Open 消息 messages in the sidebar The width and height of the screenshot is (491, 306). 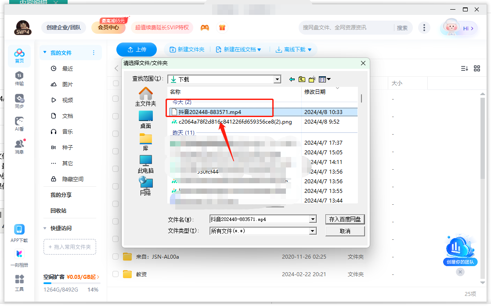tap(19, 146)
